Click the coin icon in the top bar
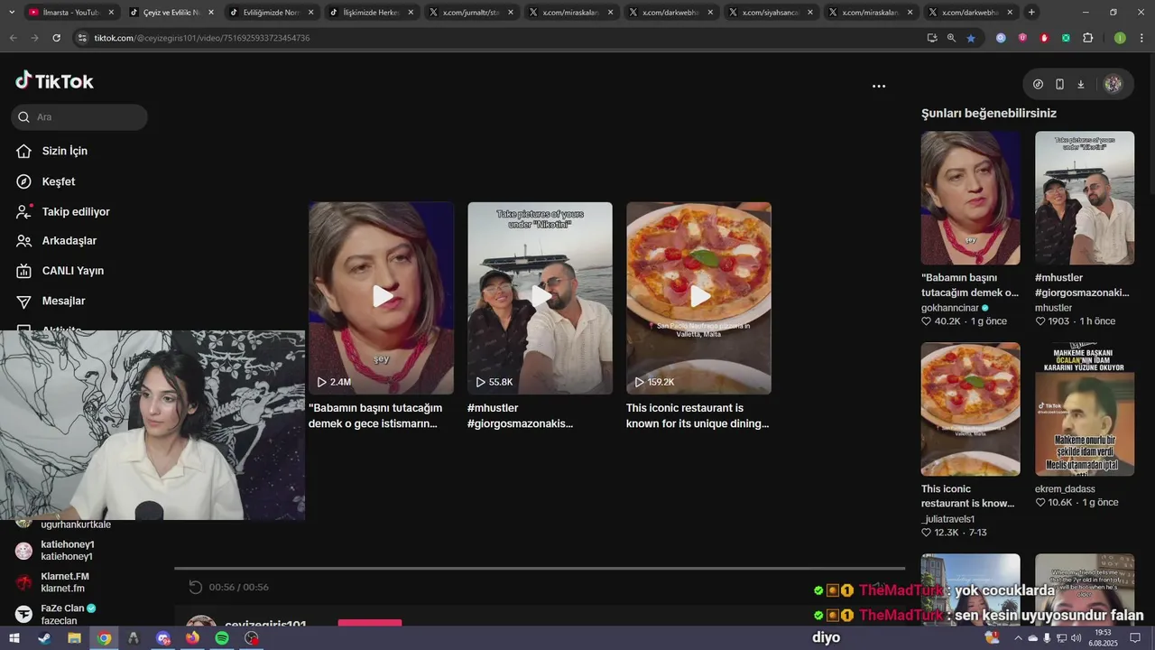The height and width of the screenshot is (650, 1155). (x=1038, y=84)
